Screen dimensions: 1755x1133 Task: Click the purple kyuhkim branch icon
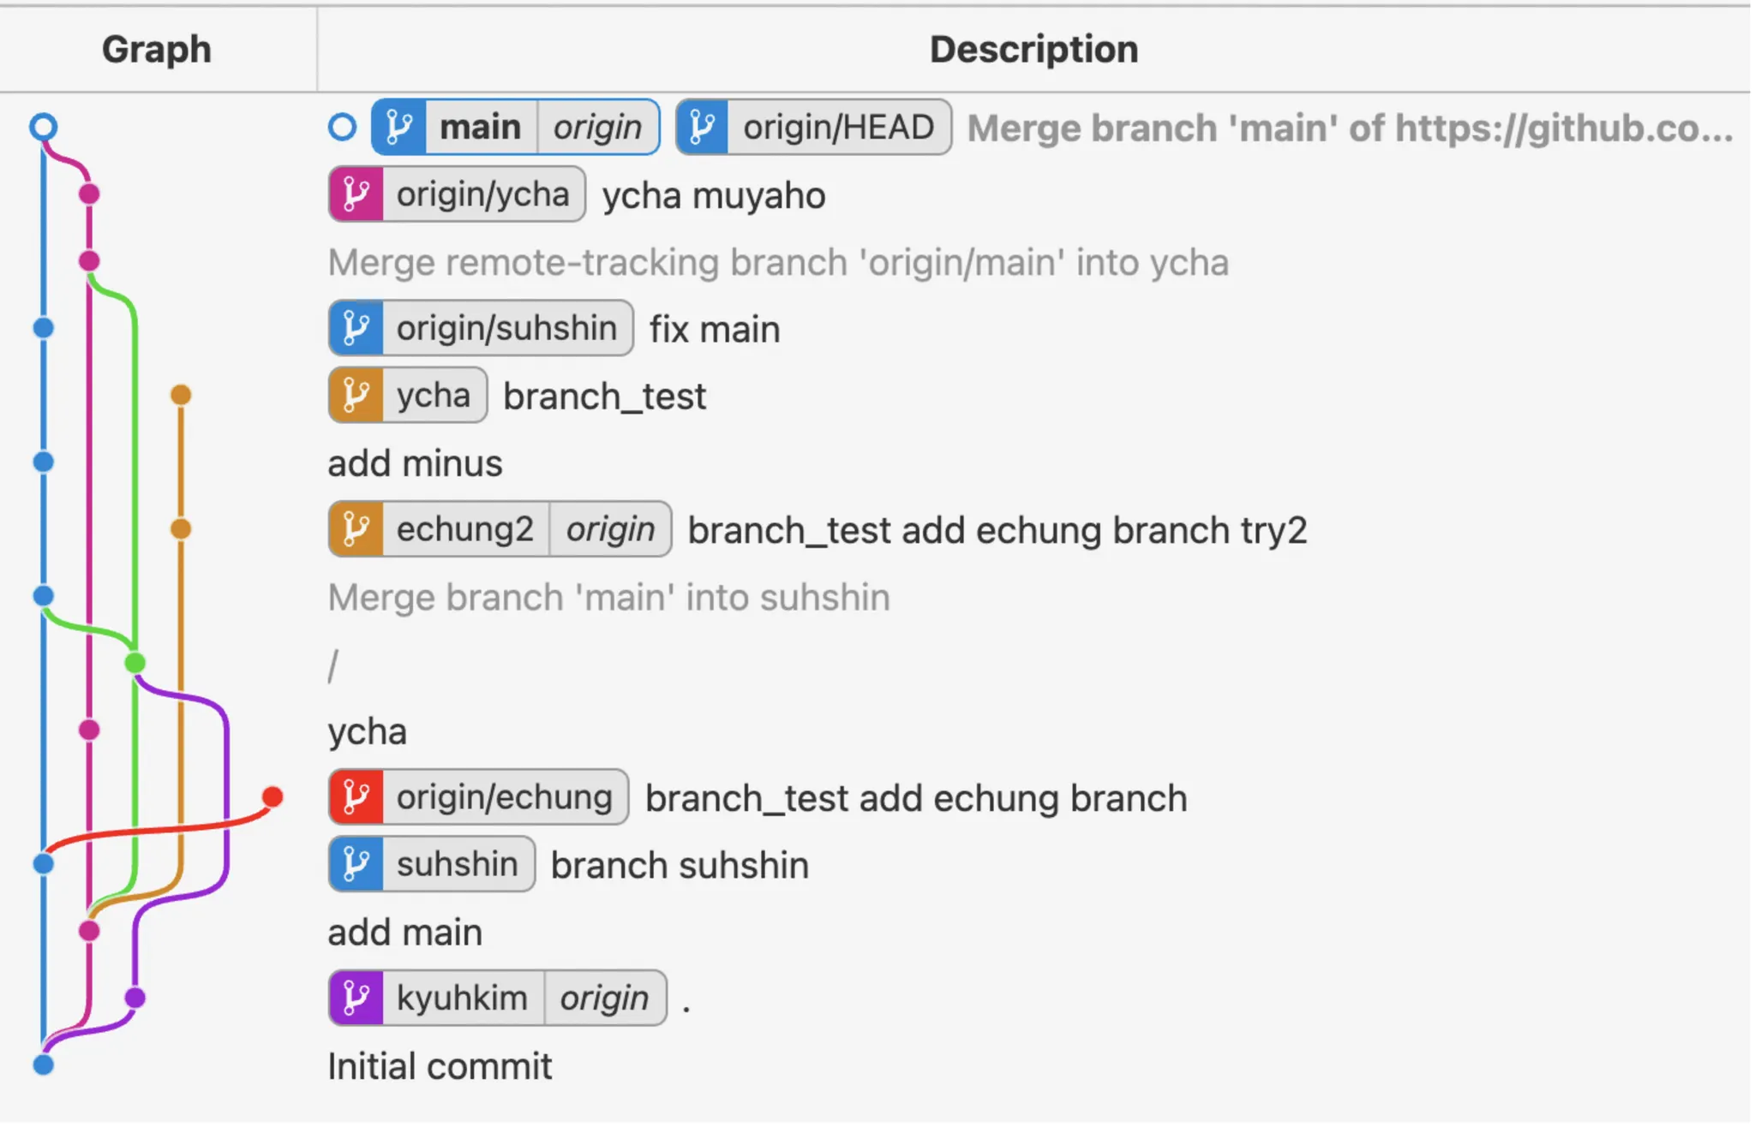[356, 998]
